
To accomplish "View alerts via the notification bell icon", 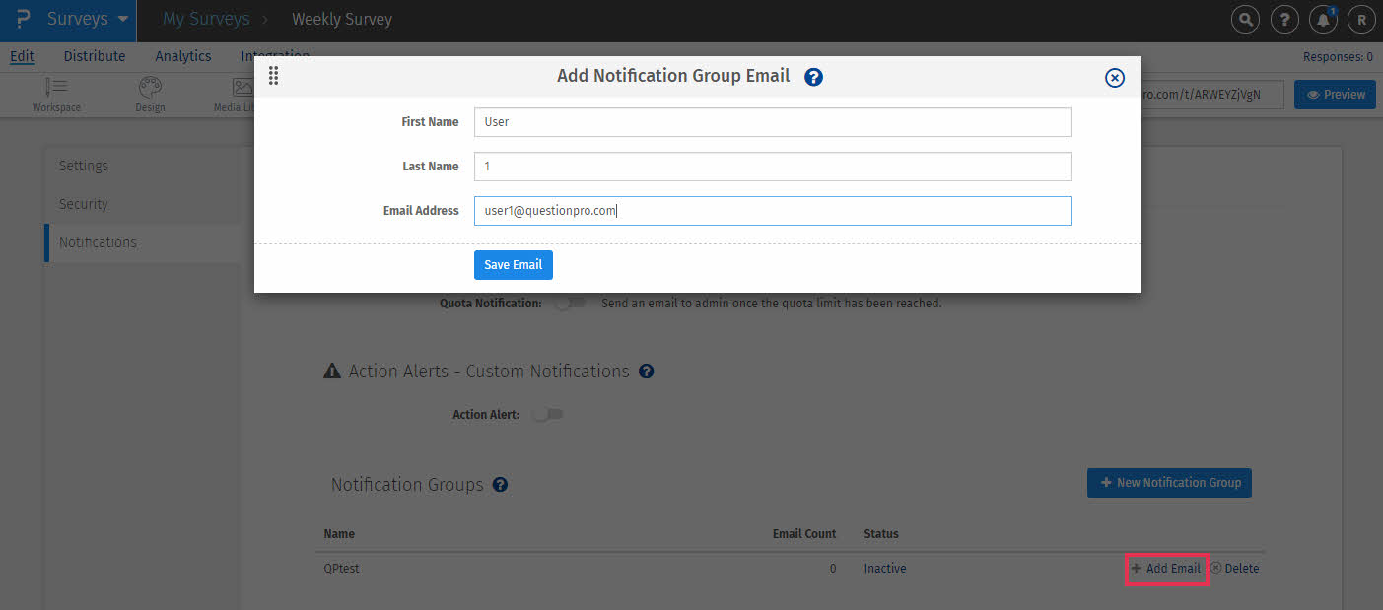I will (1323, 19).
